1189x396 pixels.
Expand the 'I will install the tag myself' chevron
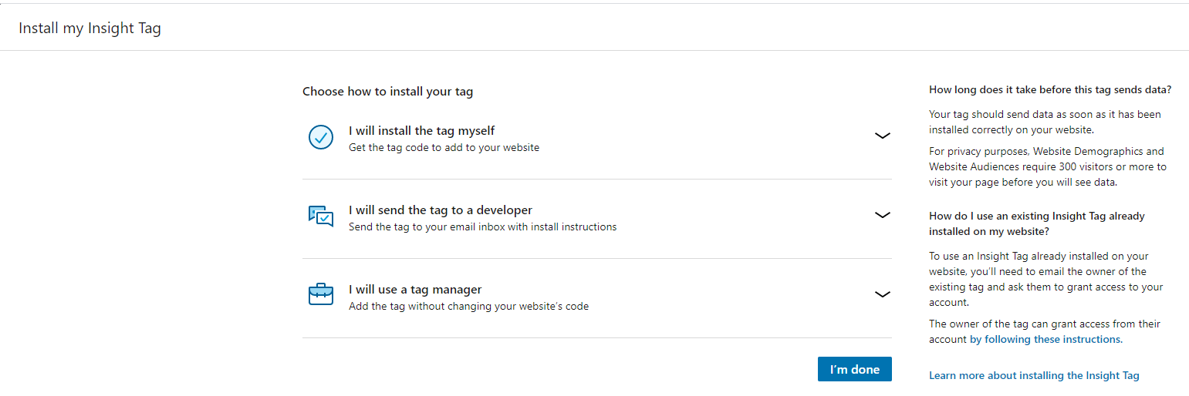(882, 136)
